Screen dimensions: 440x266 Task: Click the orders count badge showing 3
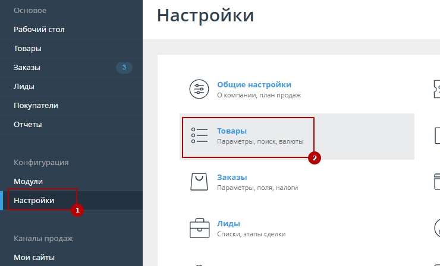124,68
